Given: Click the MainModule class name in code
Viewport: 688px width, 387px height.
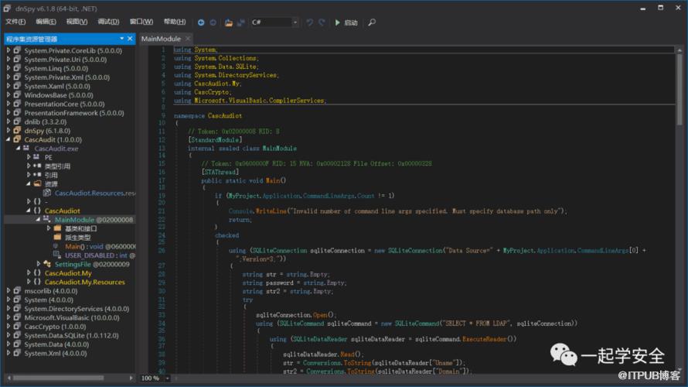Looking at the screenshot, I should 280,149.
